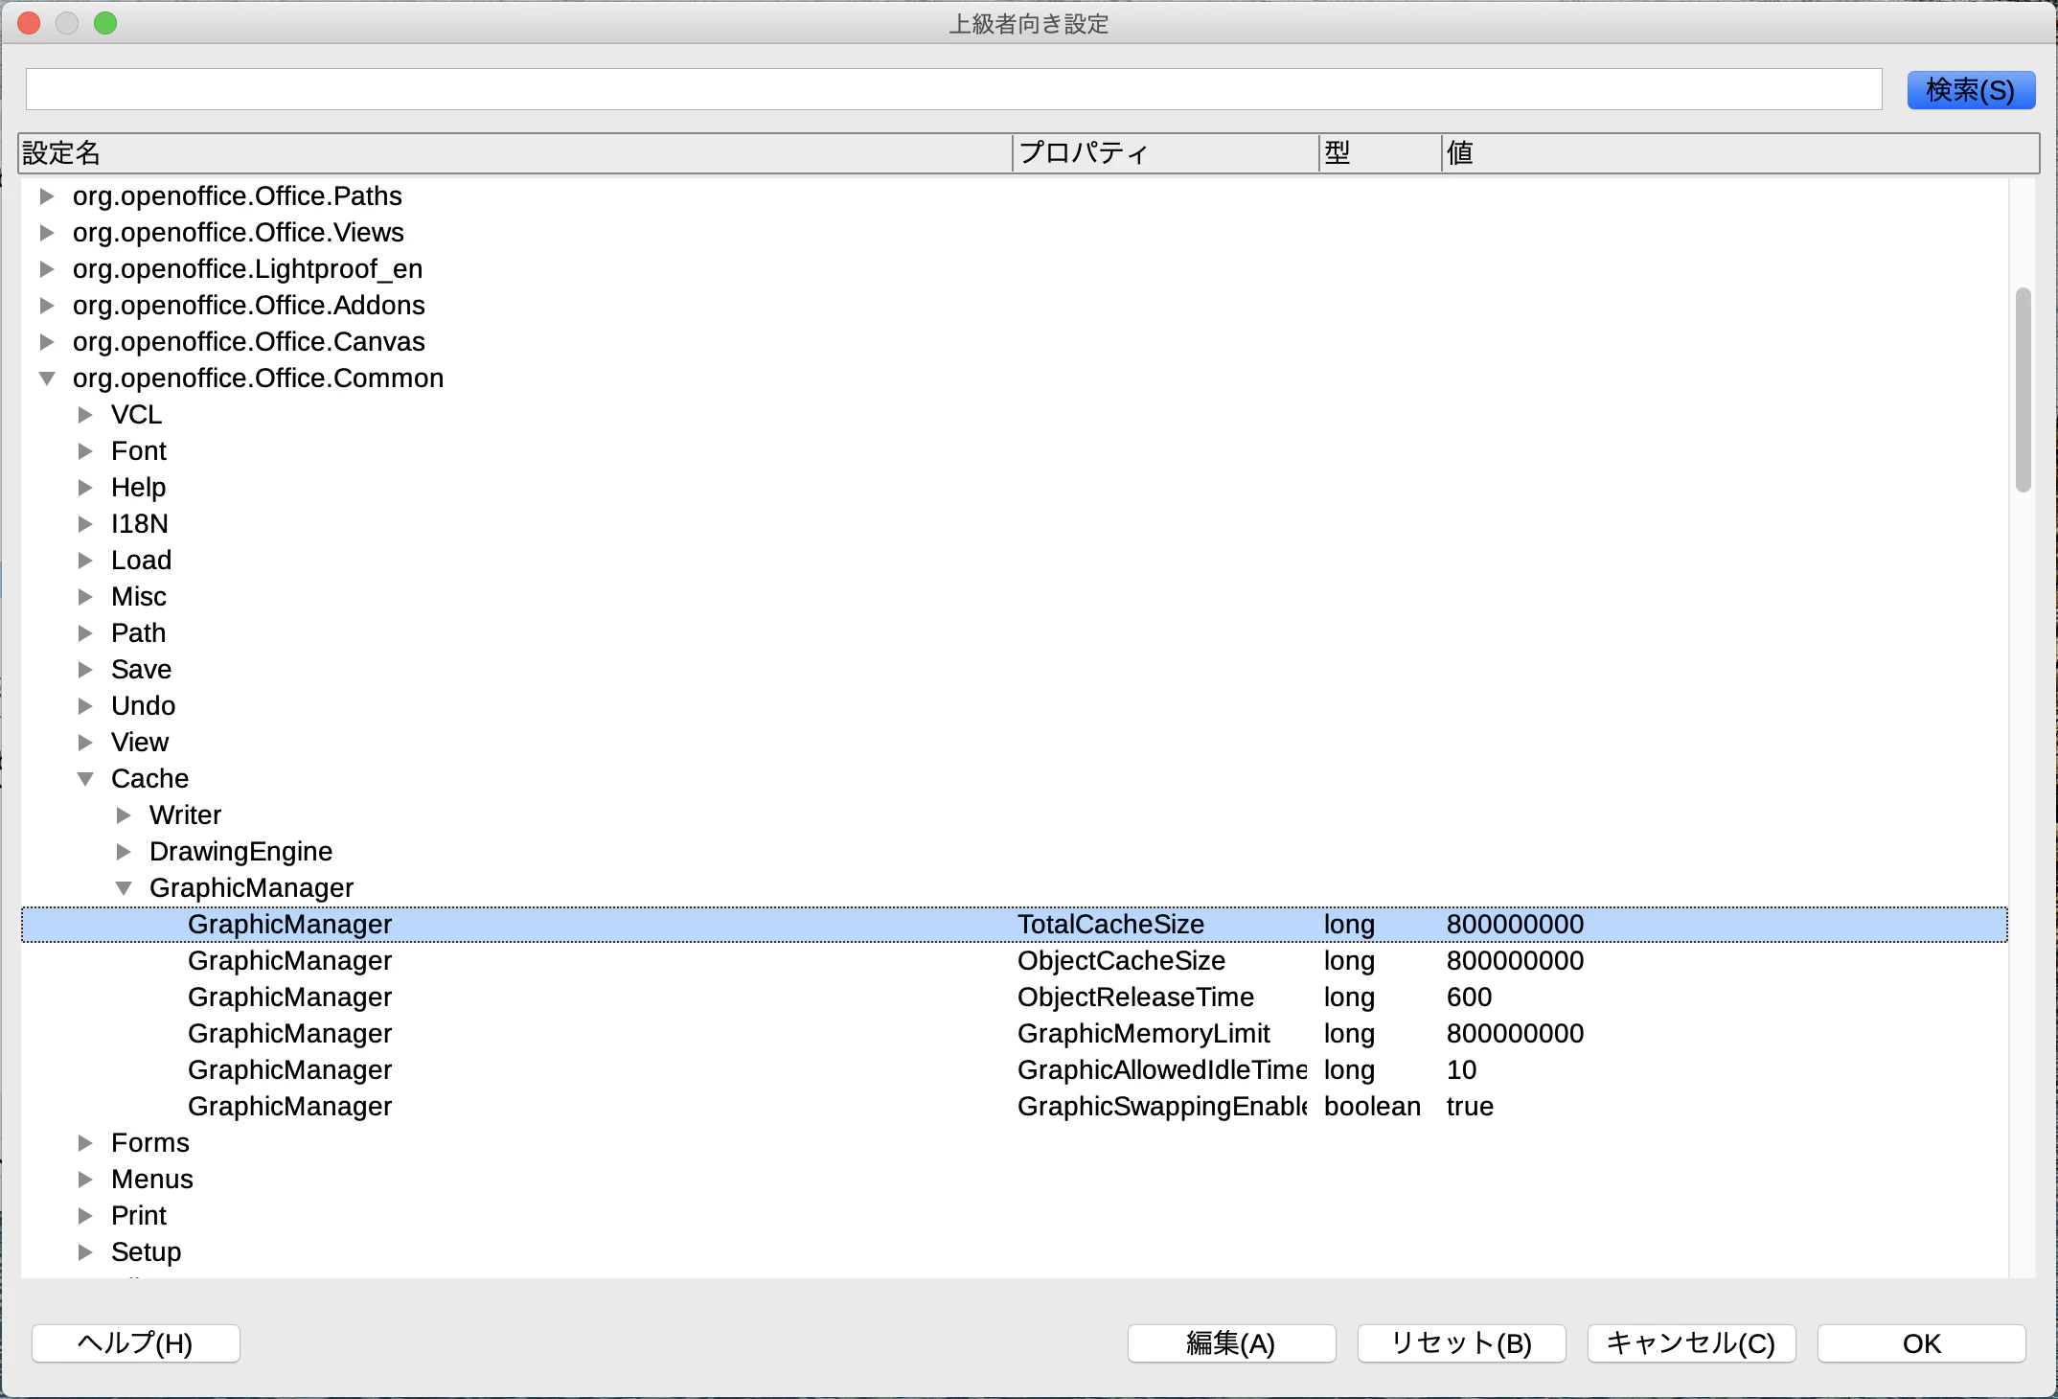This screenshot has width=2058, height=1399.
Task: Expand the org.openoffice.Office.Canvas node
Action: 47,342
